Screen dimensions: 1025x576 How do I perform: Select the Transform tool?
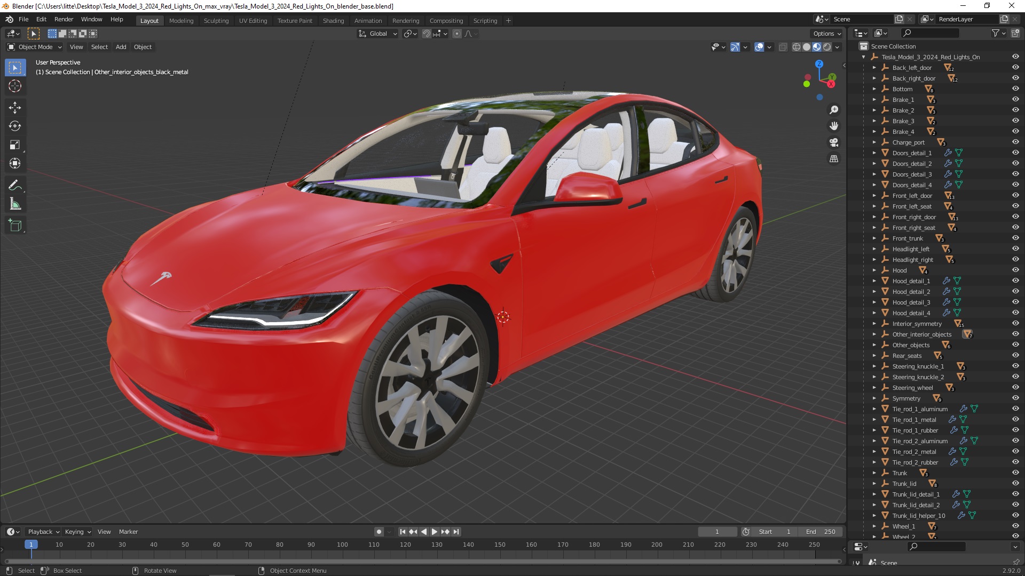click(x=15, y=164)
